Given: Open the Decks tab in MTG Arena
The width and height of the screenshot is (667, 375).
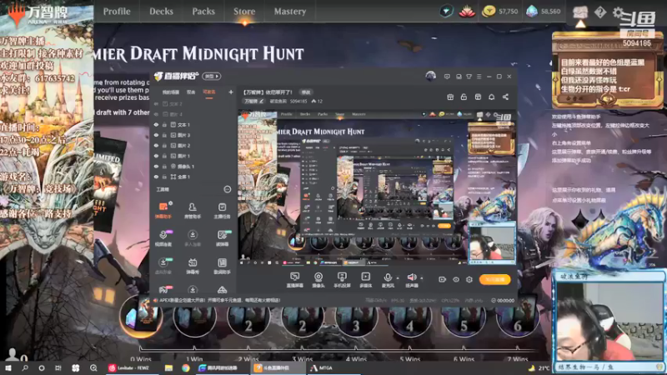Looking at the screenshot, I should pyautogui.click(x=161, y=12).
